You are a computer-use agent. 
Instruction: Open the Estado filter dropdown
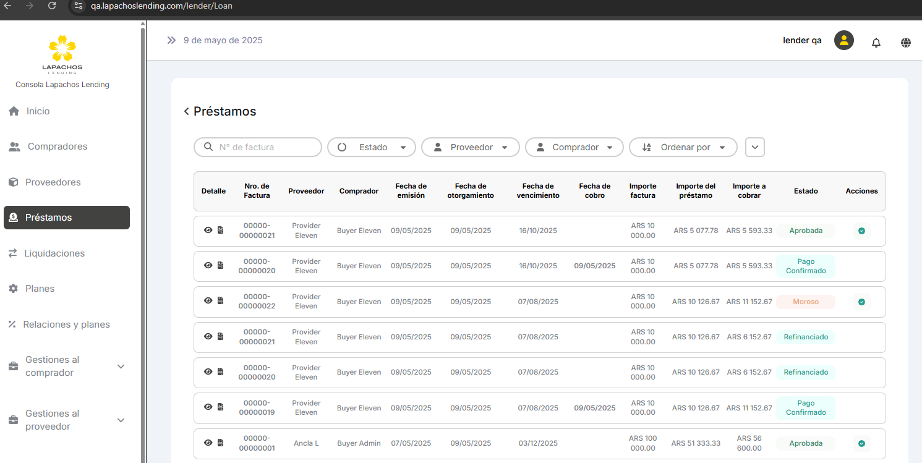point(371,147)
